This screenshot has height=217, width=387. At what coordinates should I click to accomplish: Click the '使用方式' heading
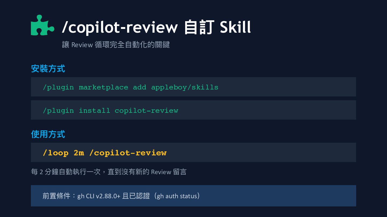[48, 134]
